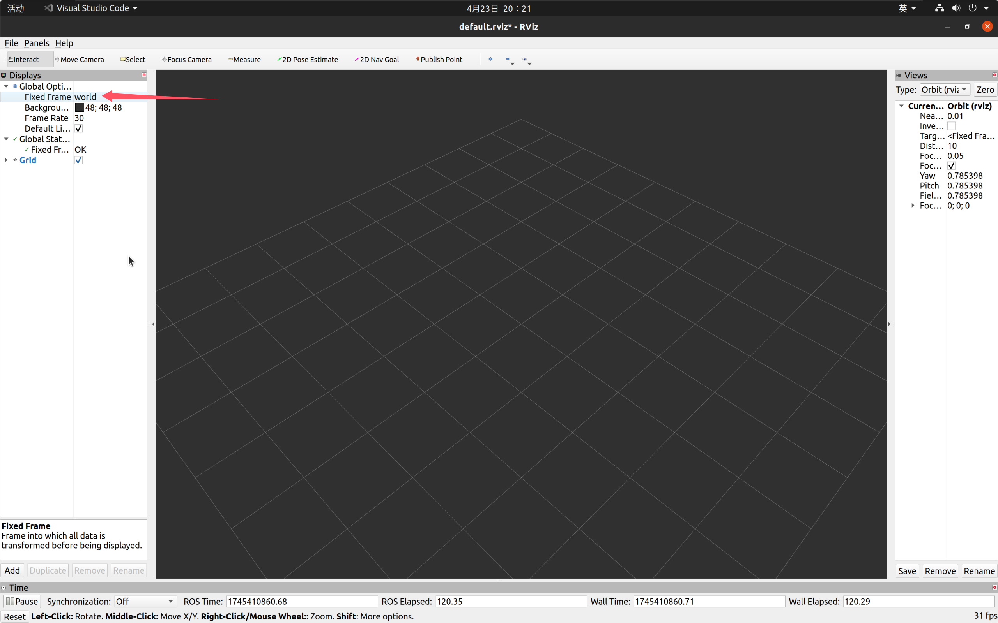Screen dimensions: 998x623
Task: Select the Interact tool
Action: [30, 59]
